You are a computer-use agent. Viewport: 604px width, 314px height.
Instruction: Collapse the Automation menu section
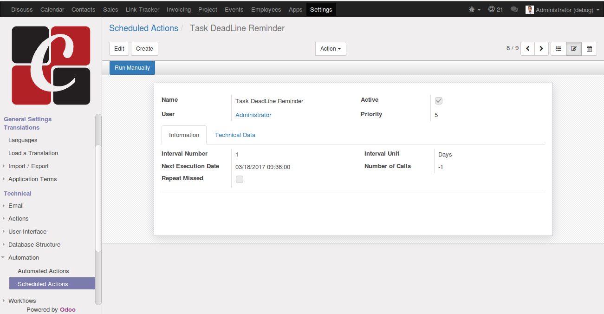click(24, 257)
